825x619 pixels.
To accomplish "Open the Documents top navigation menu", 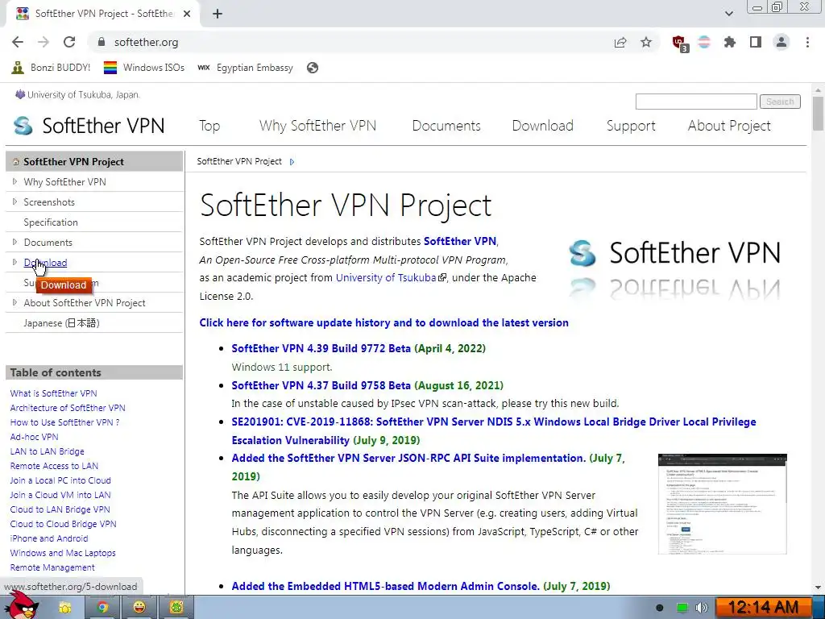I will click(446, 126).
